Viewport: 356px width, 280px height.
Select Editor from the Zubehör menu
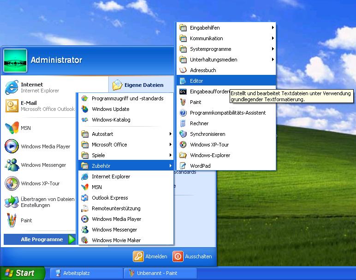tap(196, 81)
